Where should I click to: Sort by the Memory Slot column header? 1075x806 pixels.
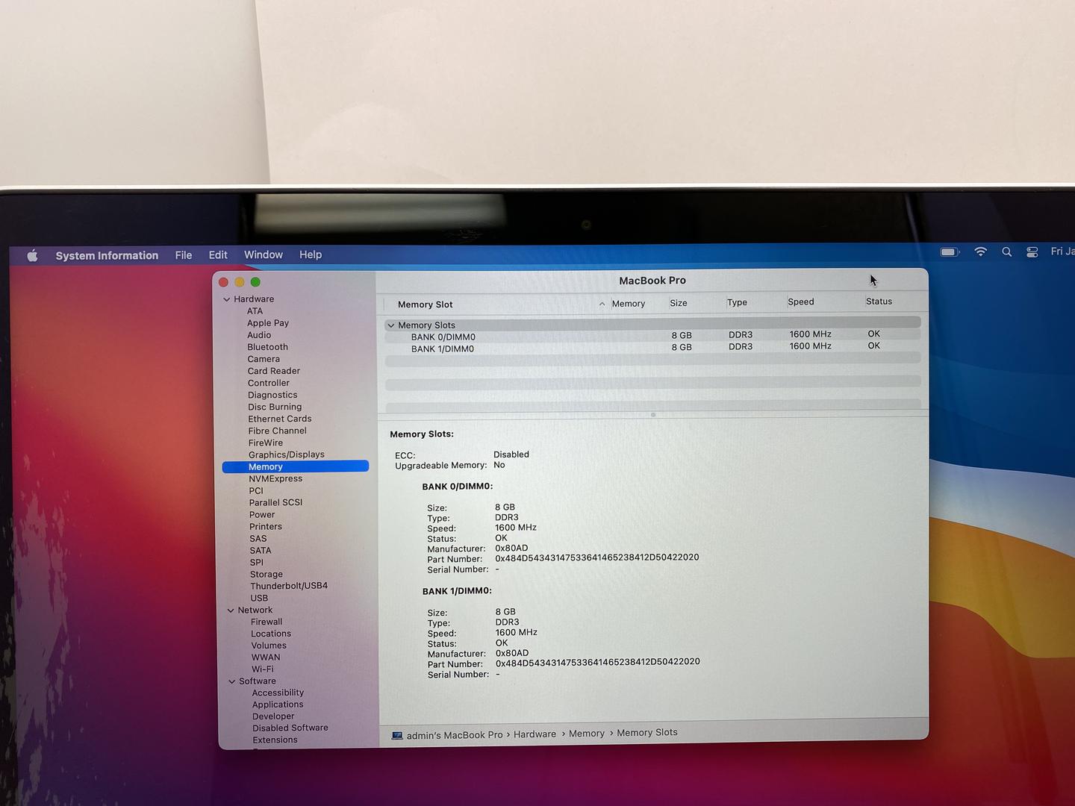click(x=426, y=304)
